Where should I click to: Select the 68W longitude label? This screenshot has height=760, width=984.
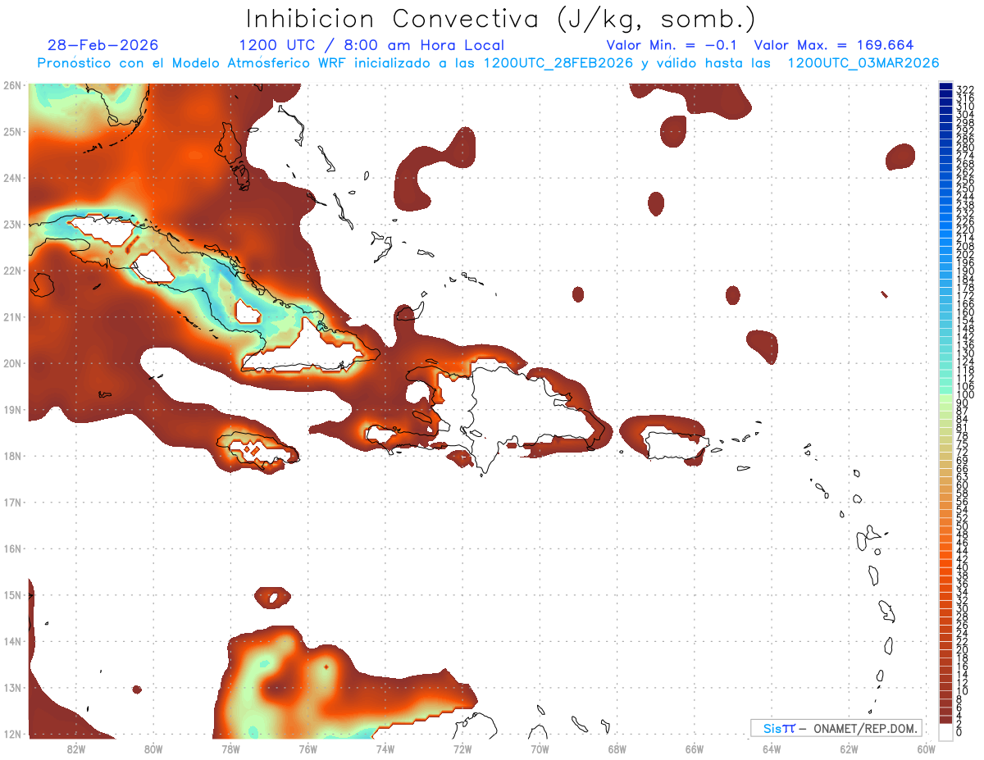(617, 749)
